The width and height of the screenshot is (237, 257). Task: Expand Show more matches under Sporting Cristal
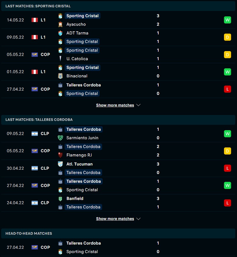click(x=115, y=105)
